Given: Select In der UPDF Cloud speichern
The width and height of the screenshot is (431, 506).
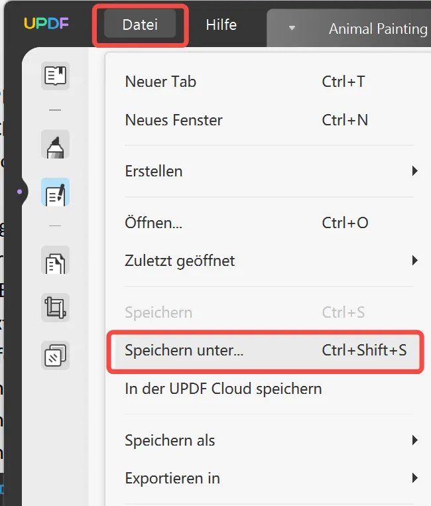Looking at the screenshot, I should [x=223, y=389].
